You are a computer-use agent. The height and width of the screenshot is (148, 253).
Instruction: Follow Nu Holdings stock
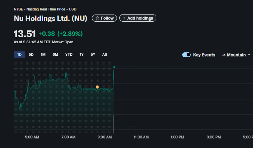click(x=104, y=18)
